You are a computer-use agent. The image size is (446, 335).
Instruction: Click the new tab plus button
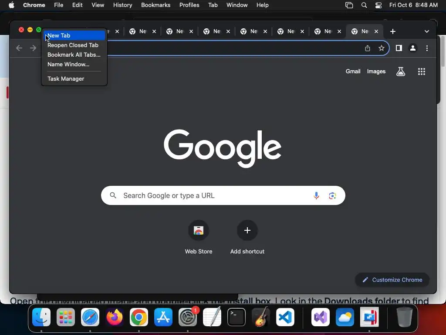(x=393, y=31)
